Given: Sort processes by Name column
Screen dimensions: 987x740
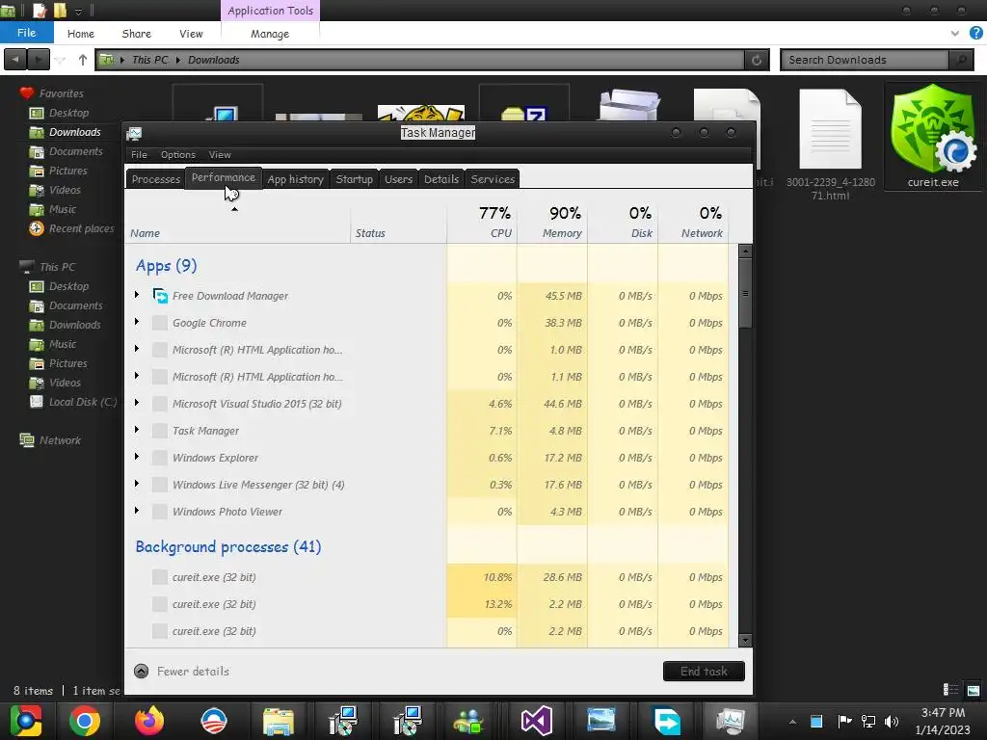Looking at the screenshot, I should coord(238,223).
